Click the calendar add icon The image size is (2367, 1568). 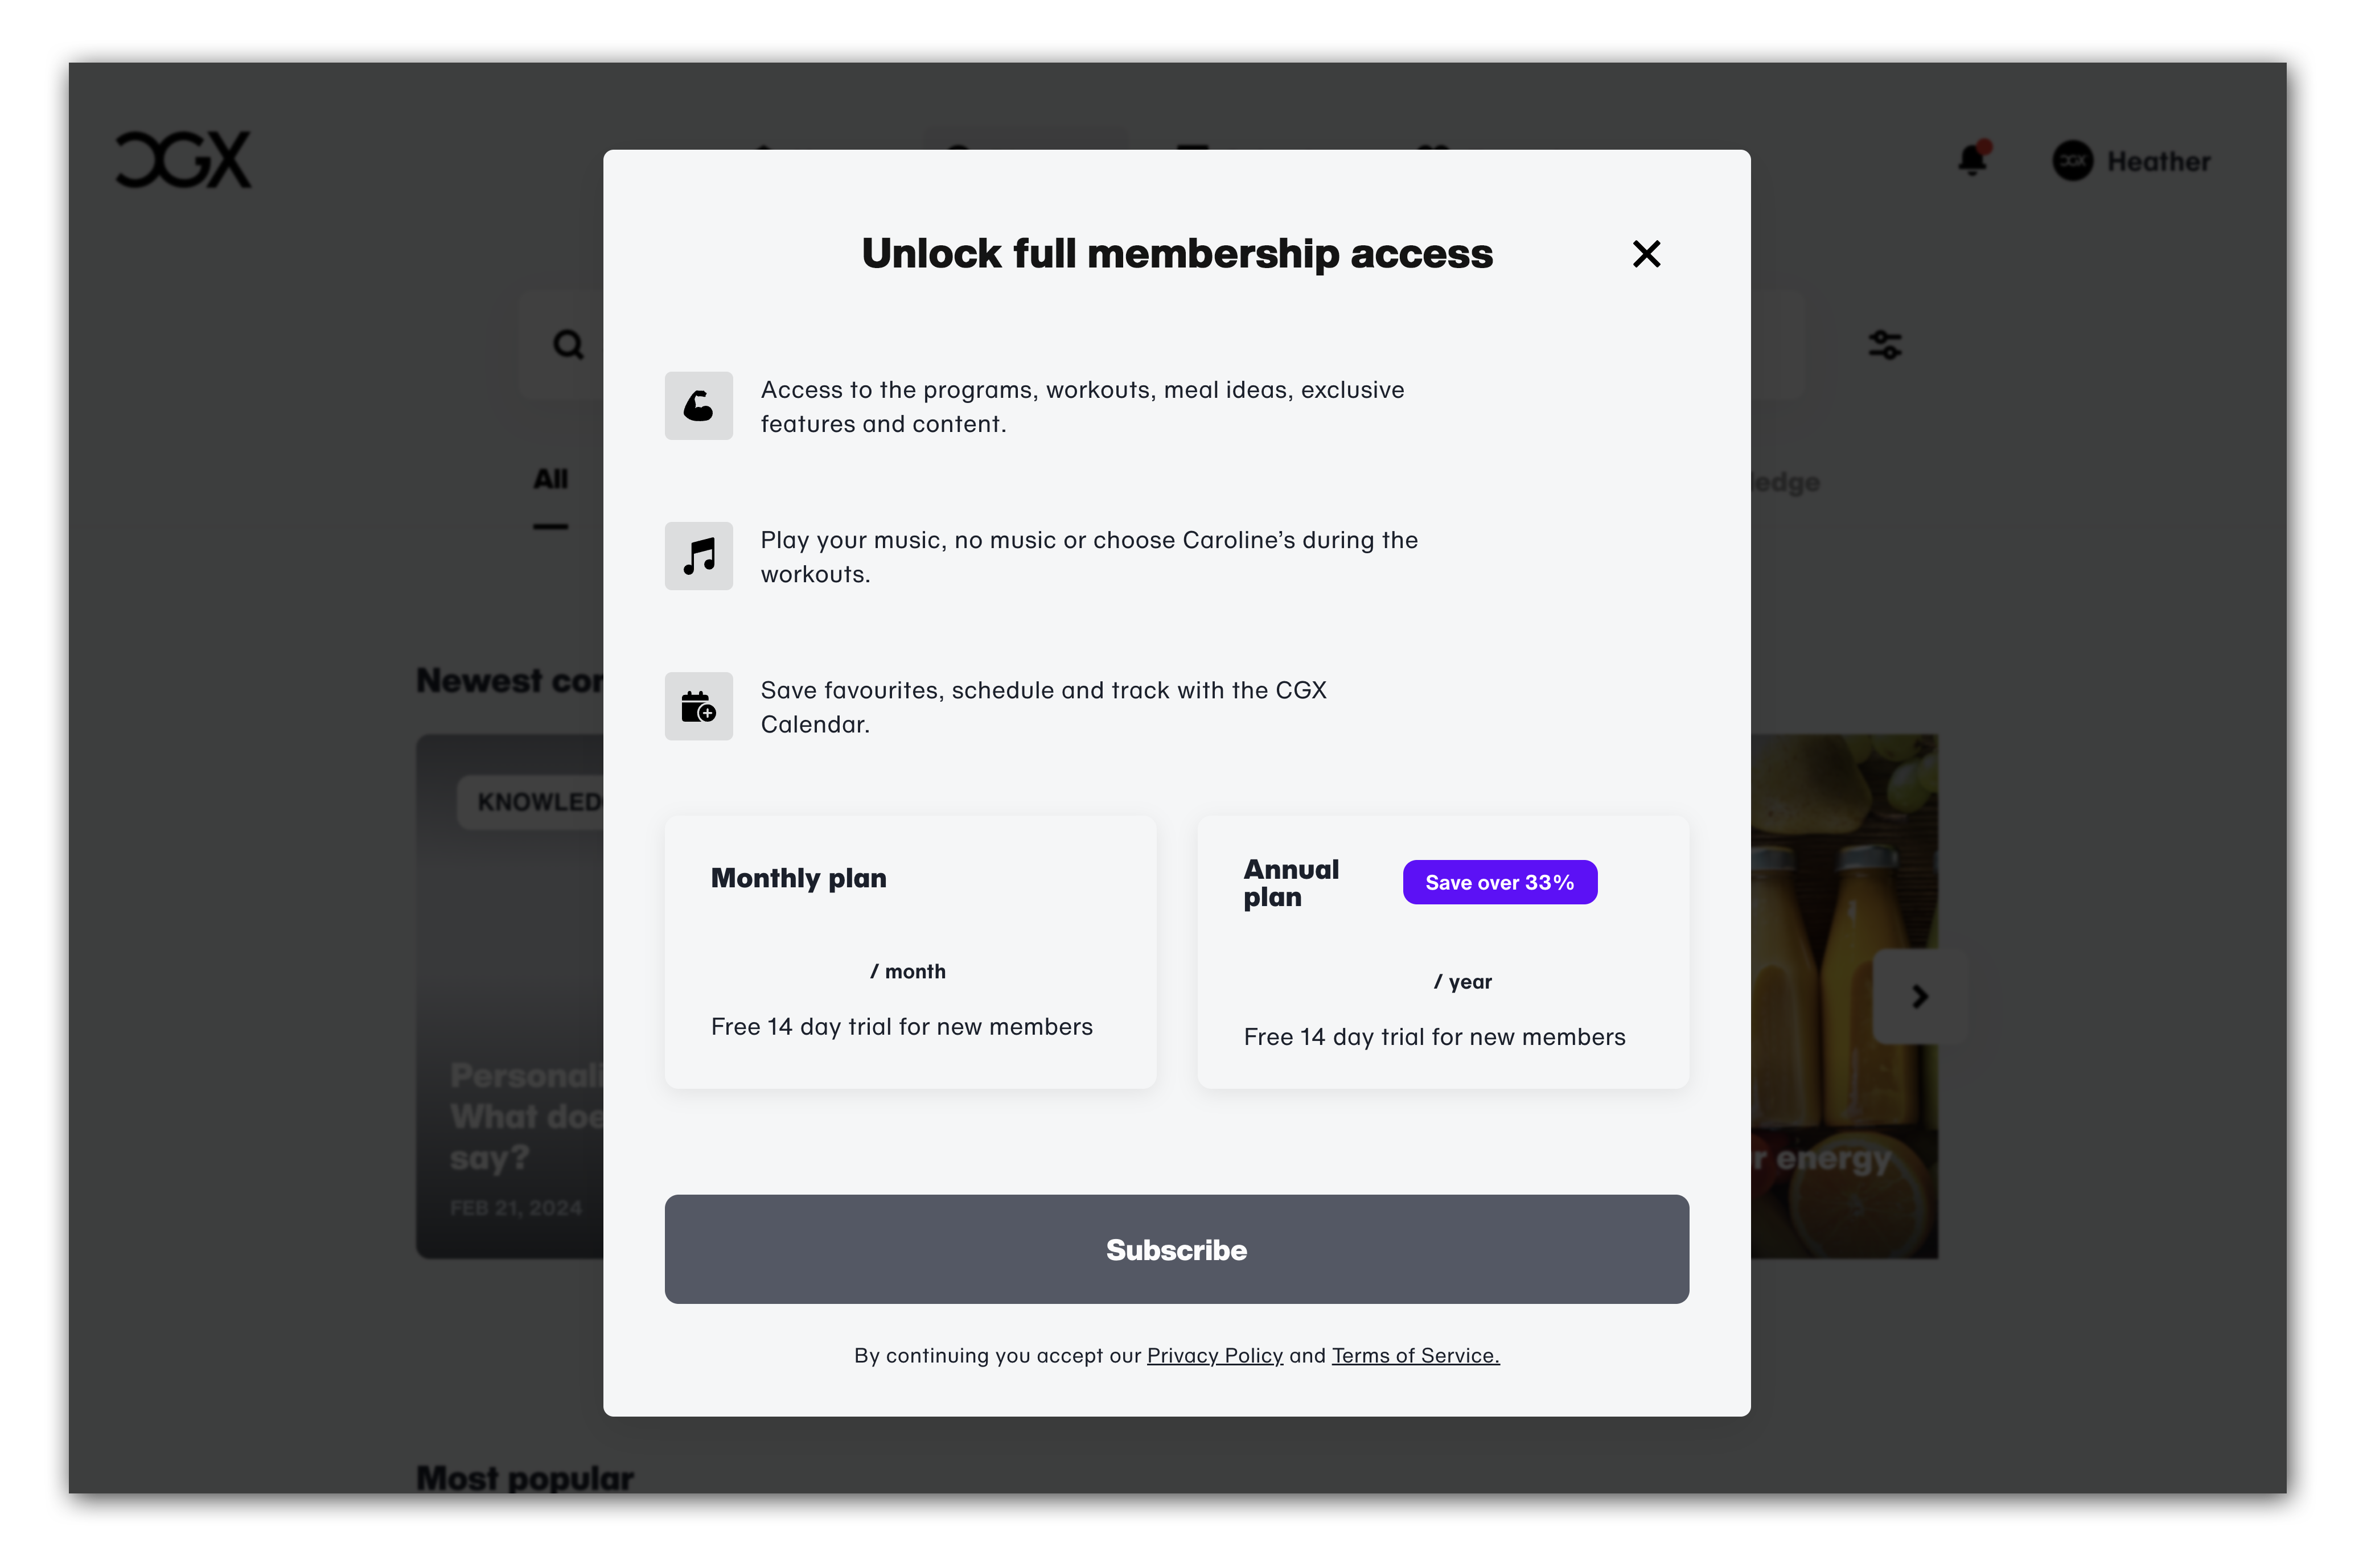coord(698,706)
